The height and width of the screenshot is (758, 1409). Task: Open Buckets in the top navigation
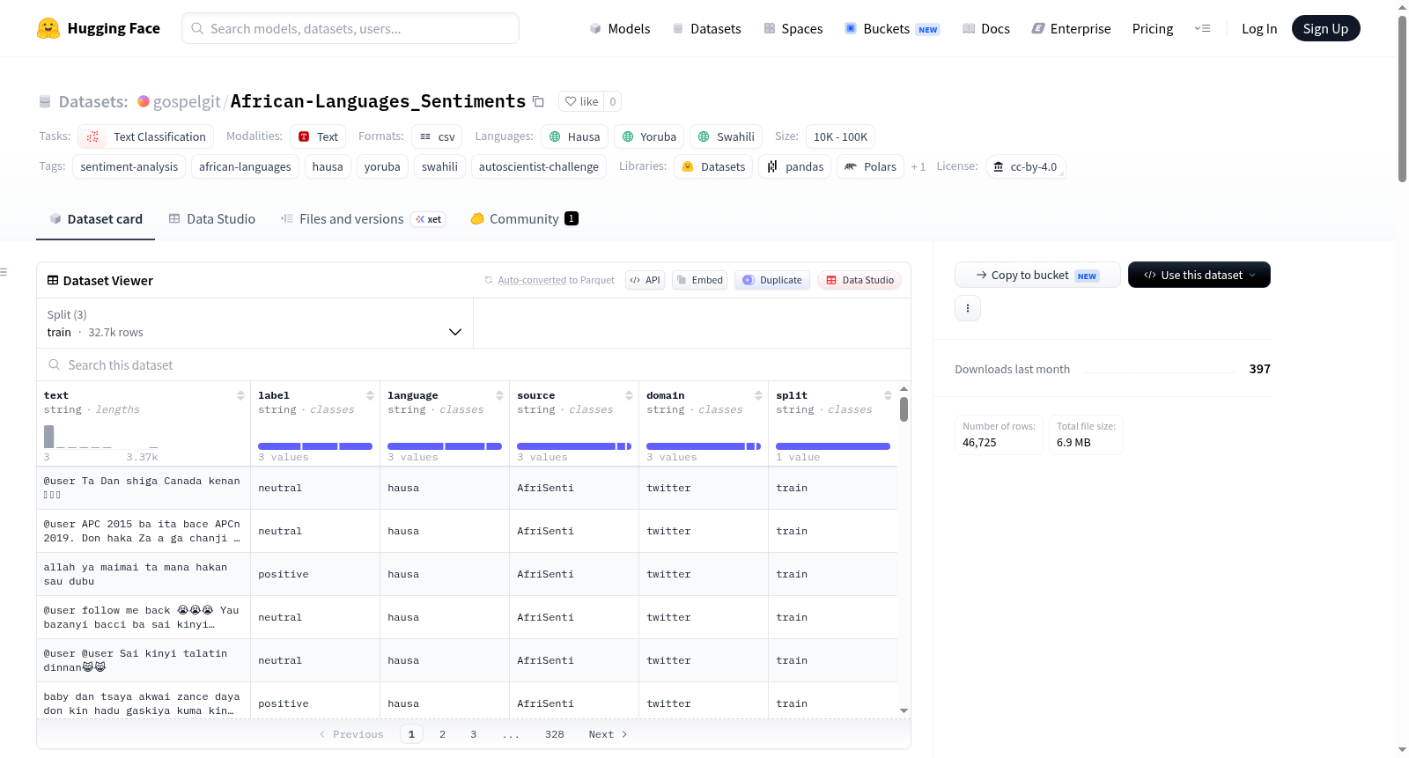pyautogui.click(x=892, y=28)
